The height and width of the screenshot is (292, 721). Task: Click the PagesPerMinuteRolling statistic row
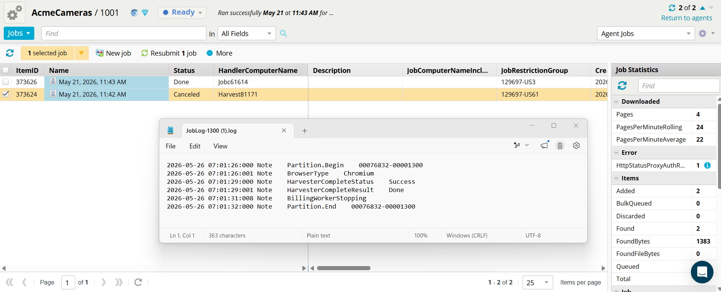pyautogui.click(x=664, y=127)
